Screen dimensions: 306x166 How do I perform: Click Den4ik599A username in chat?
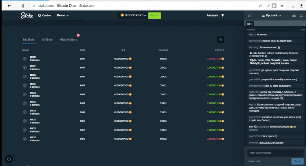[x=256, y=86]
